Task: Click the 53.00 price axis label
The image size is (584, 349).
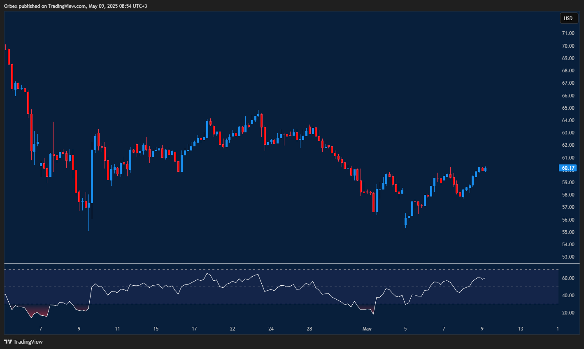Action: (568, 257)
